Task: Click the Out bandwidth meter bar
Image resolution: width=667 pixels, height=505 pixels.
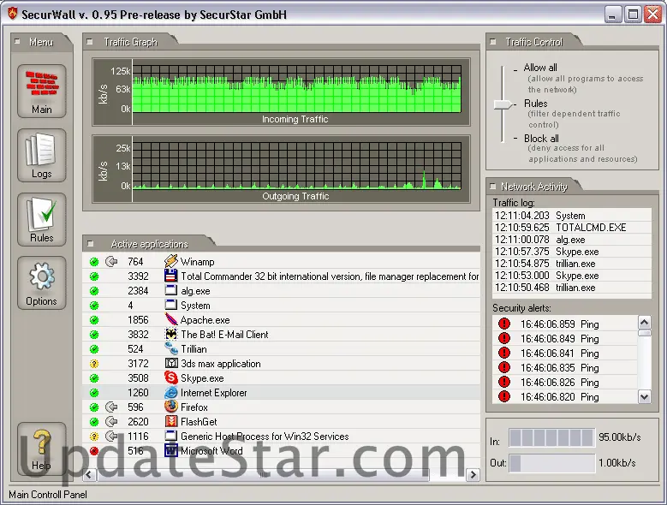Action: point(551,463)
